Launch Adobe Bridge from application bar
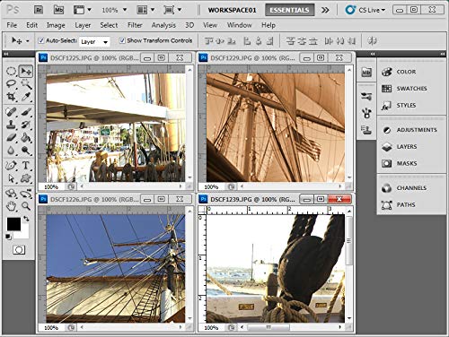Screen dimensions: 449x337 tap(39, 10)
